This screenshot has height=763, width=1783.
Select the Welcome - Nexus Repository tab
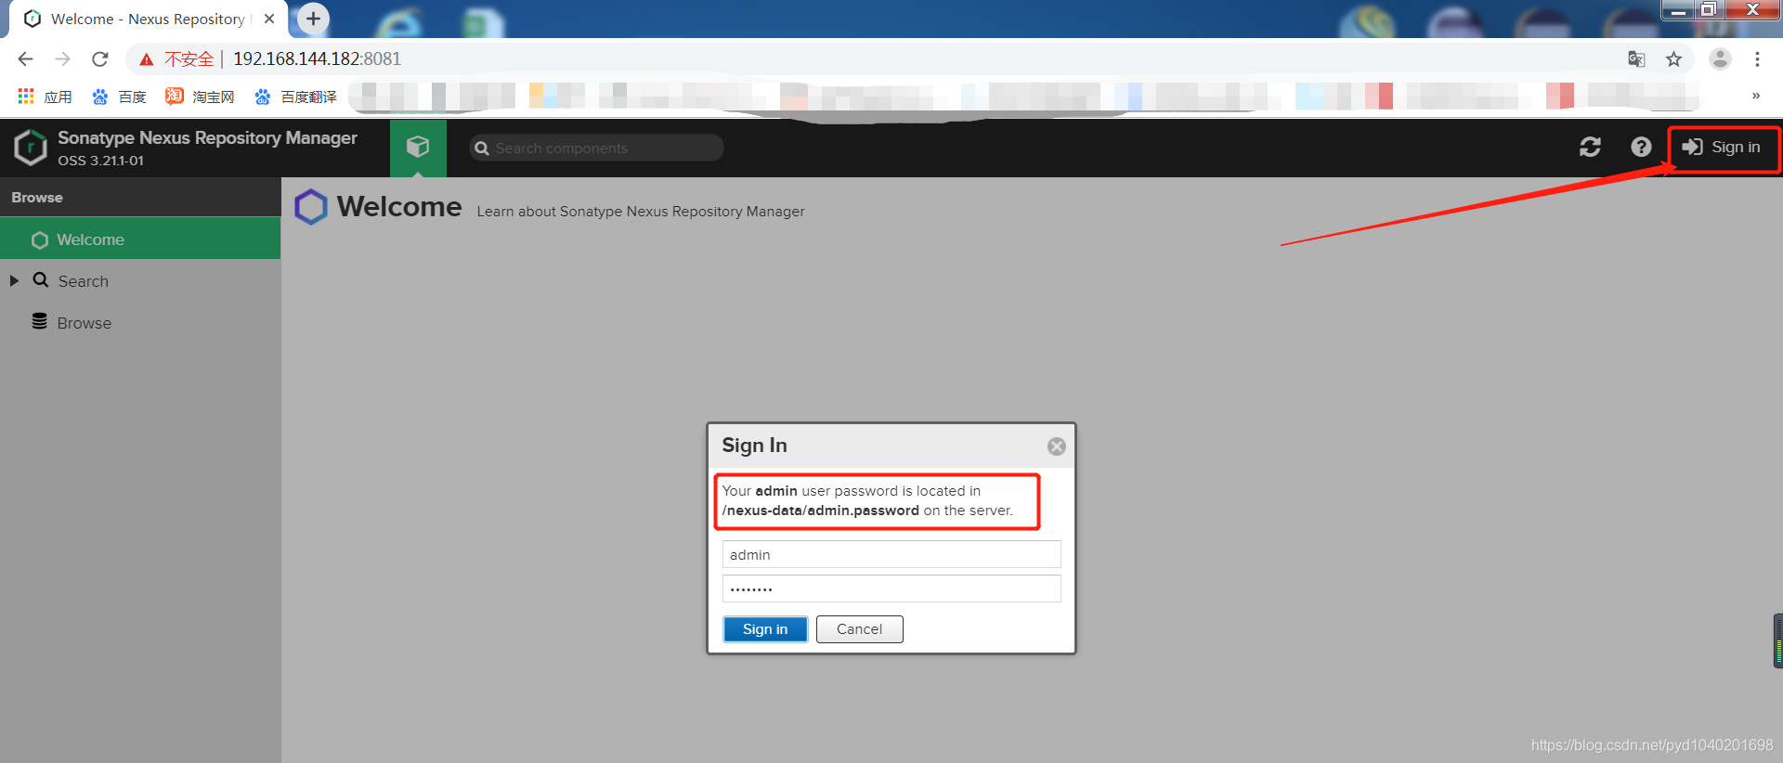pyautogui.click(x=149, y=19)
